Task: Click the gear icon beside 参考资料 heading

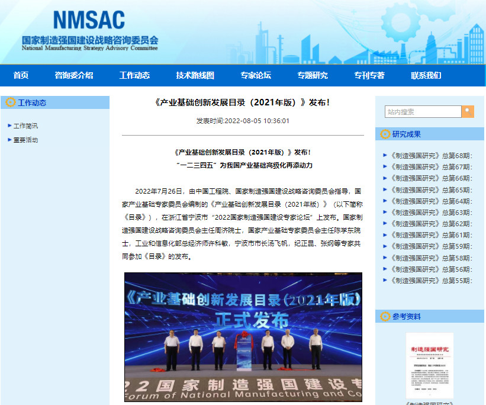Action: point(384,316)
